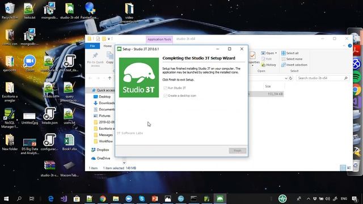Select the NoSQL Manager desktop shortcut
This screenshot has height=204, width=363.
[x=10, y=118]
